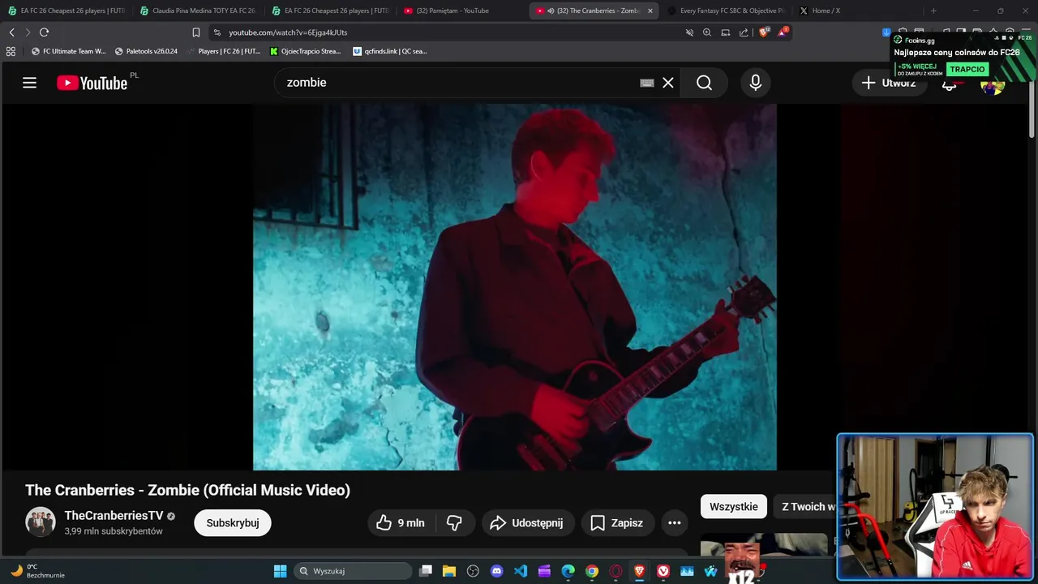Open the on-screen keyboard in search box
The image size is (1038, 584).
click(x=647, y=83)
